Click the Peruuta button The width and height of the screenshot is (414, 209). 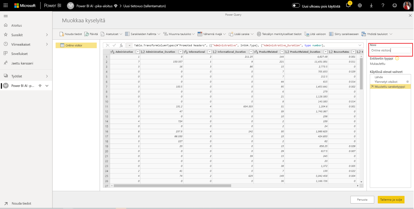(x=362, y=200)
